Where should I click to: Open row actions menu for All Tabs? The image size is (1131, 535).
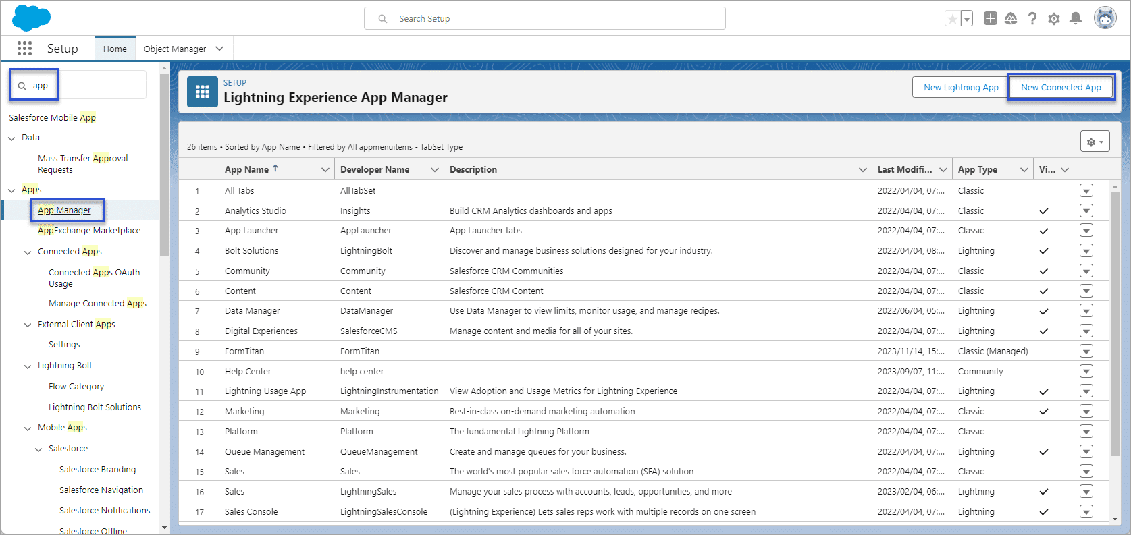[x=1086, y=190]
